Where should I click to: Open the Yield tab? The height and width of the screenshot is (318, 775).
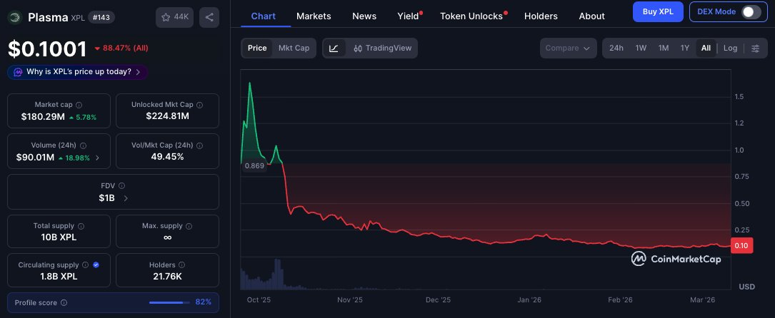coord(409,16)
